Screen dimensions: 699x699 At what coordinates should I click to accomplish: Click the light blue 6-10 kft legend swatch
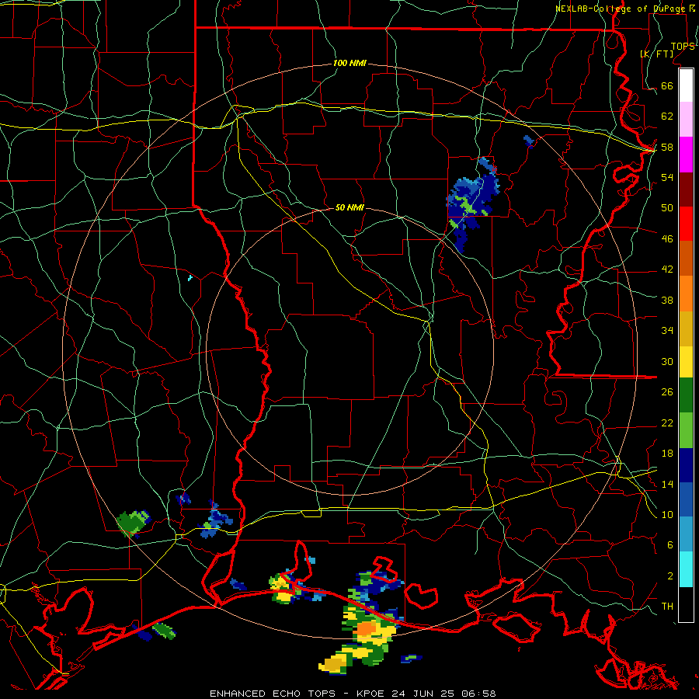(x=686, y=534)
